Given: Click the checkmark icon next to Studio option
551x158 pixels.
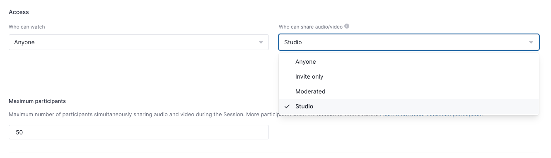Looking at the screenshot, I should point(287,106).
